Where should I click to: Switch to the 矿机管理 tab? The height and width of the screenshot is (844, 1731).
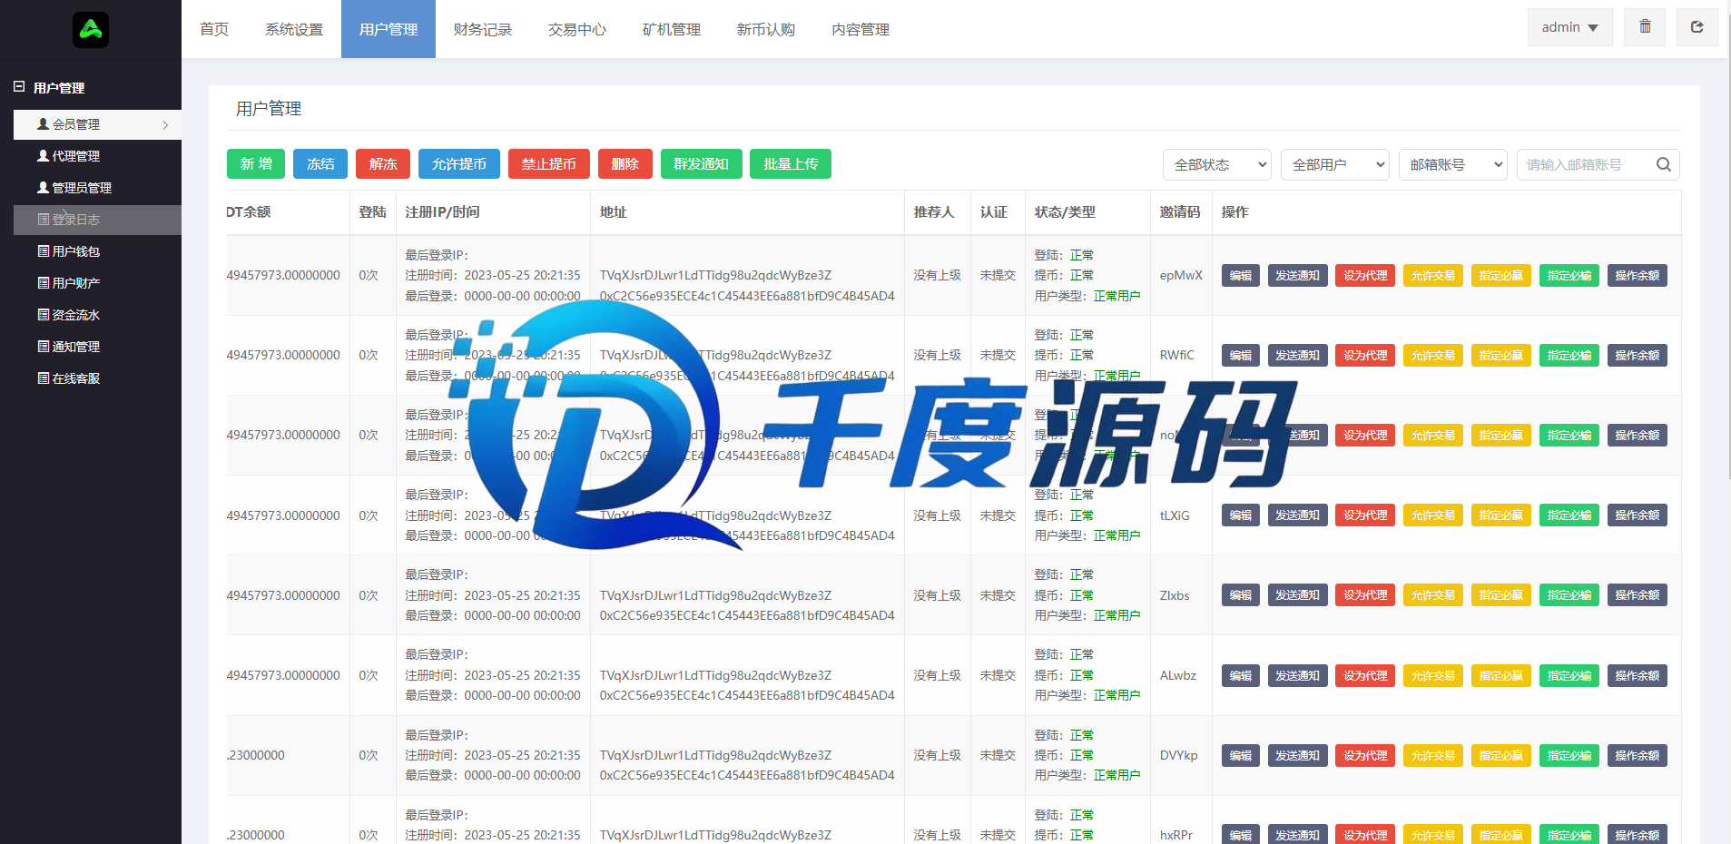[672, 29]
